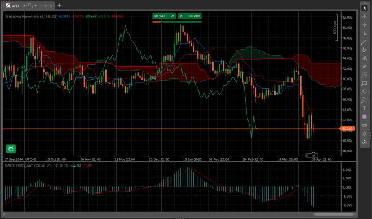Click the red 65.463 Ichimoku value
This screenshot has width=372, height=219.
pos(117,16)
